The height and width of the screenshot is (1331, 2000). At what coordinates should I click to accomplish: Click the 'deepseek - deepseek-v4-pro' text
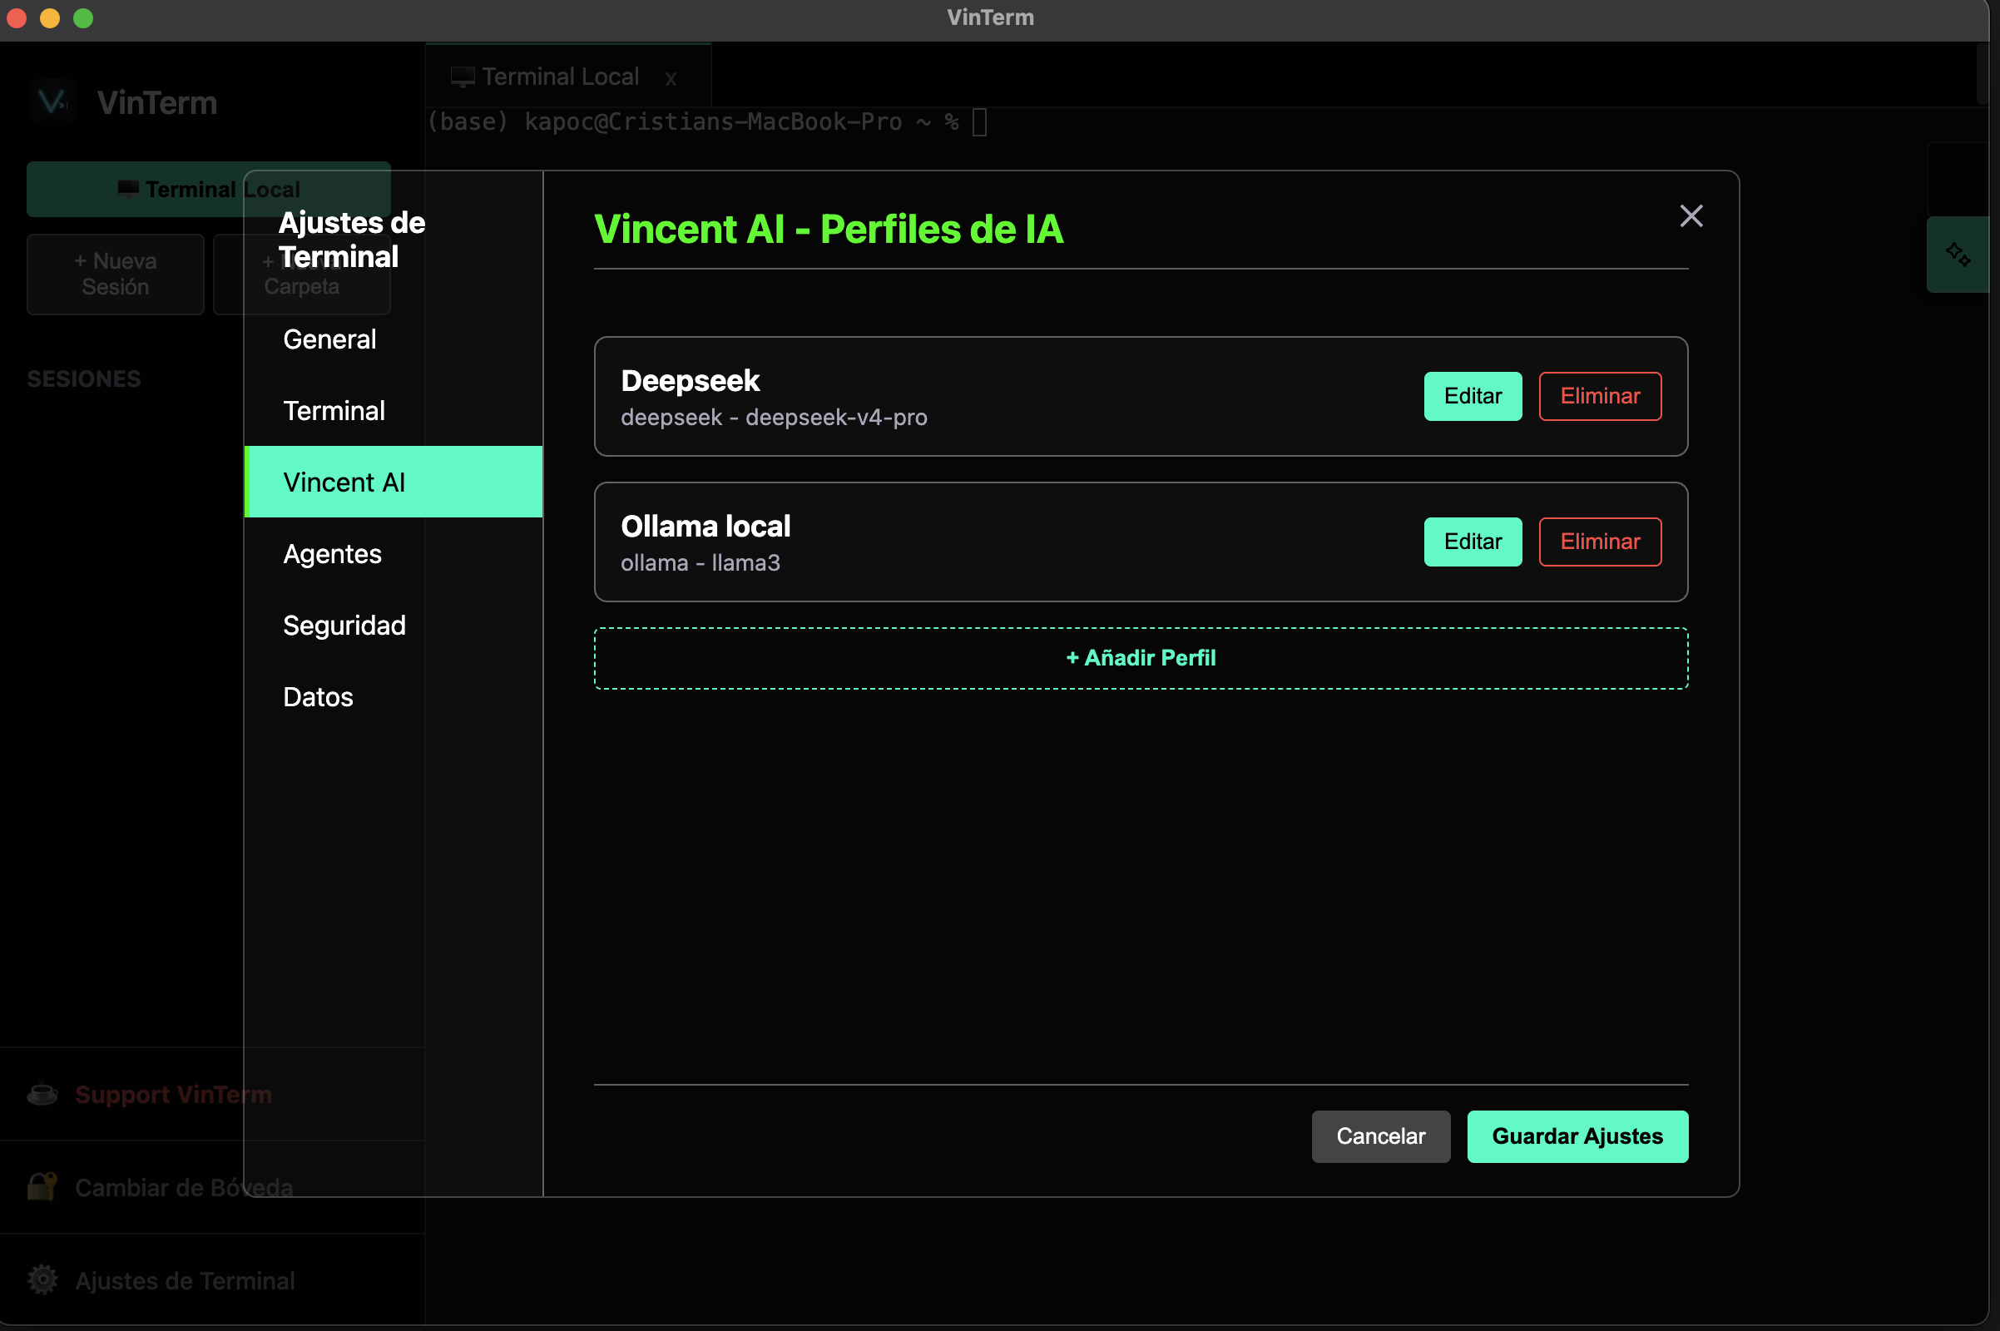click(775, 418)
